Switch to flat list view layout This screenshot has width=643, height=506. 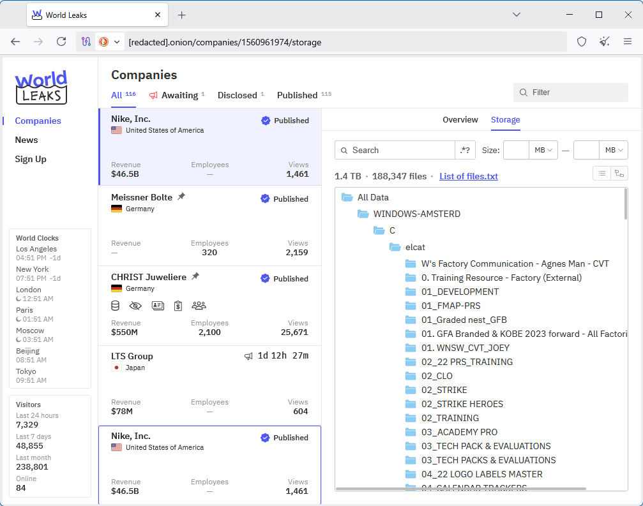(601, 173)
